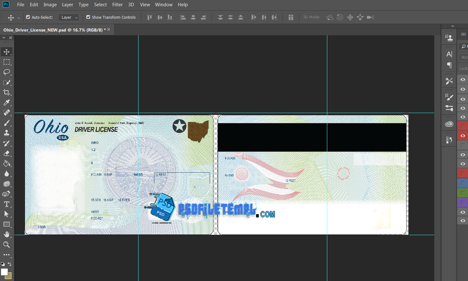Open the Paragraph panel icon
Screen dimensions: 468x281
pyautogui.click(x=449, y=65)
